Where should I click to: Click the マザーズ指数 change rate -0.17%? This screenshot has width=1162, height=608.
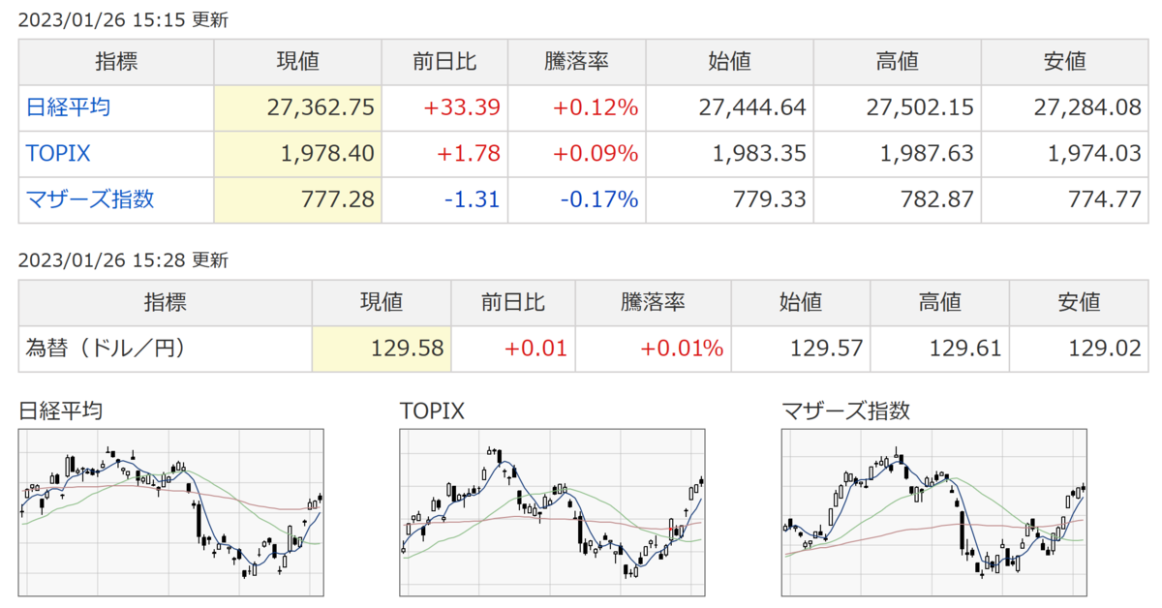597,200
